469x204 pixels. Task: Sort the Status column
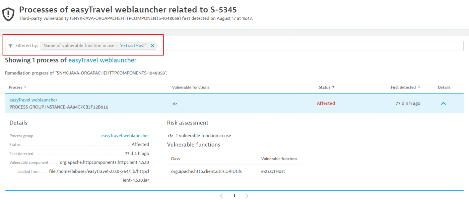click(334, 87)
